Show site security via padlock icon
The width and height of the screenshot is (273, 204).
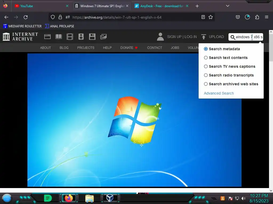pyautogui.click(x=60, y=17)
